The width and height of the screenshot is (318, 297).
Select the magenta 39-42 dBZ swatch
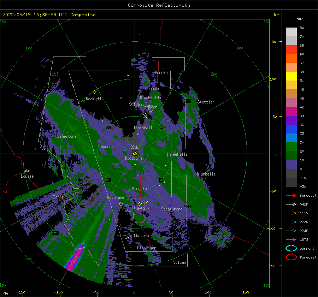(291, 112)
